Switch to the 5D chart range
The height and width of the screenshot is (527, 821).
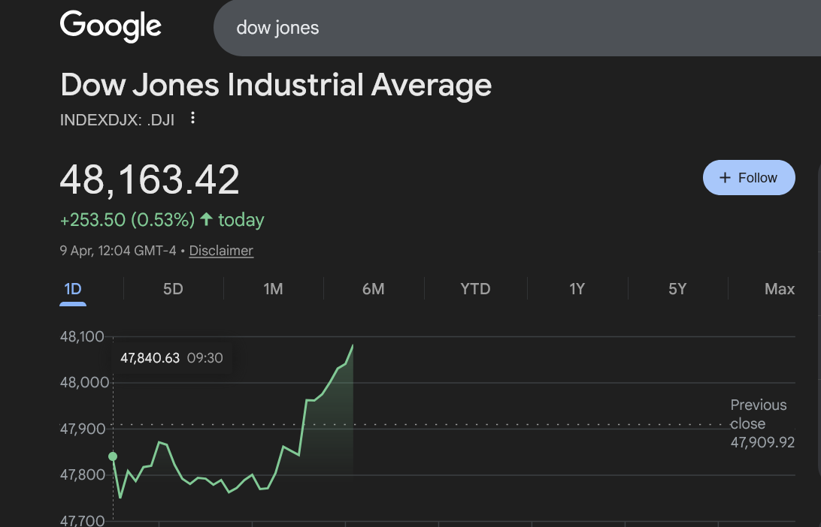(173, 289)
